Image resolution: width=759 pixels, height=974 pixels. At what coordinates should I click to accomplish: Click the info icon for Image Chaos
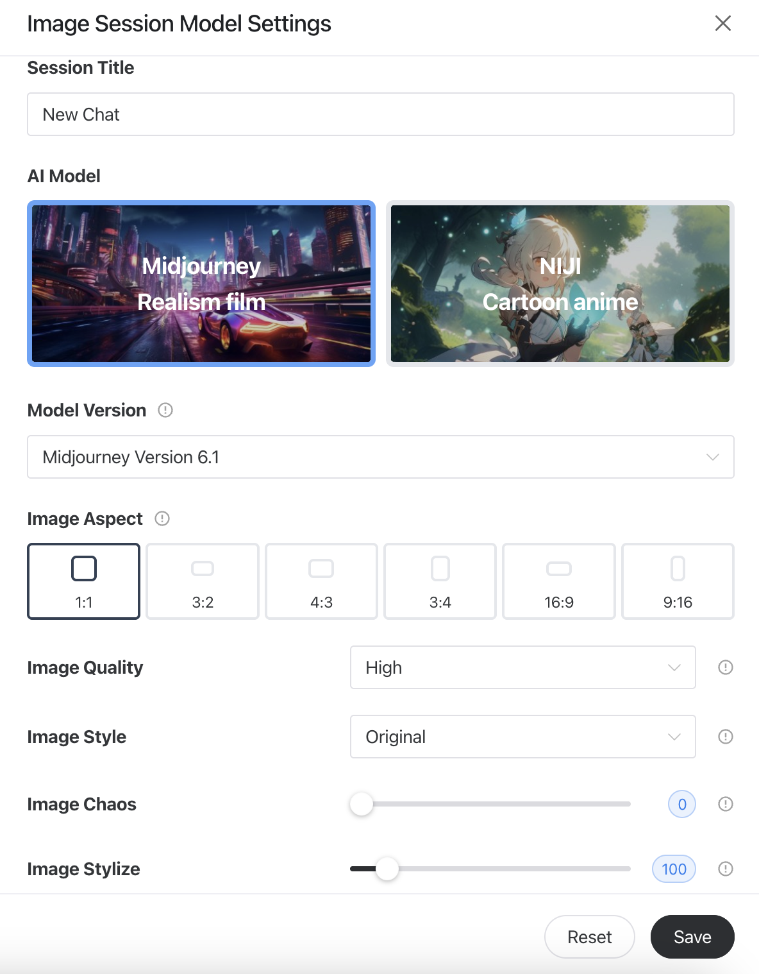(725, 804)
